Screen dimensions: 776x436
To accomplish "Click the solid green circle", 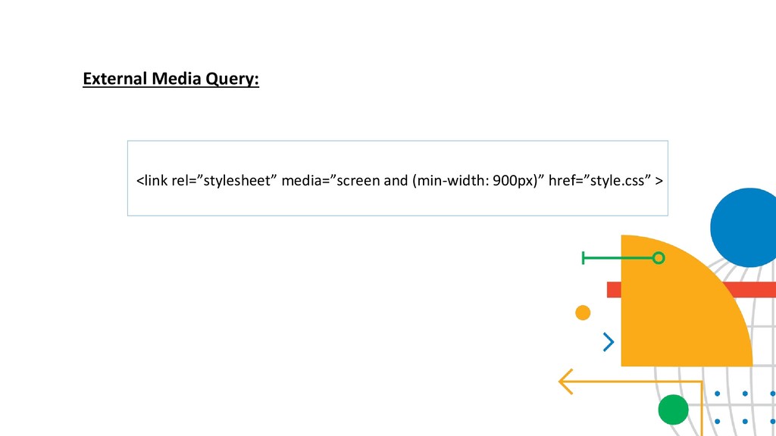I will [x=673, y=410].
